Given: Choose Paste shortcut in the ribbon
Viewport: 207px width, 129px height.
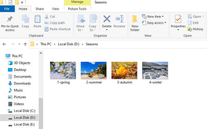Looking at the screenshot, I should 57,29.
